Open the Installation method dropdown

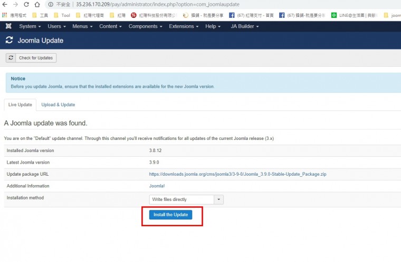click(x=186, y=199)
